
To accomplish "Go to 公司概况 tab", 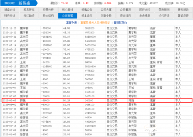I will pyautogui.click(x=125, y=10).
